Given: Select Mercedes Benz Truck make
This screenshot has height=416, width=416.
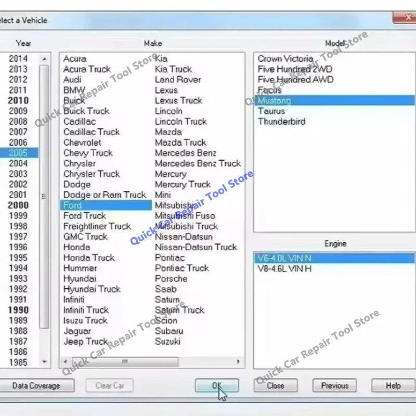Looking at the screenshot, I should coord(198,163).
